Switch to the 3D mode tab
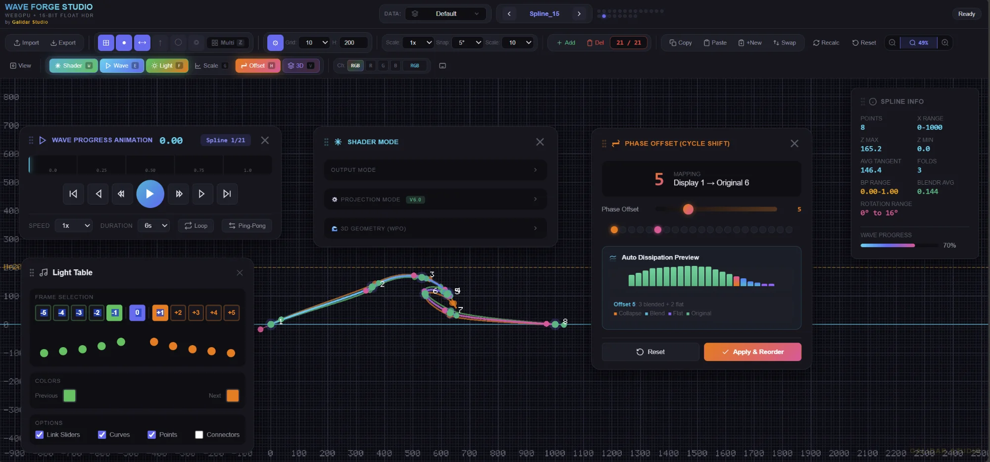Image resolution: width=990 pixels, height=462 pixels. (x=301, y=65)
